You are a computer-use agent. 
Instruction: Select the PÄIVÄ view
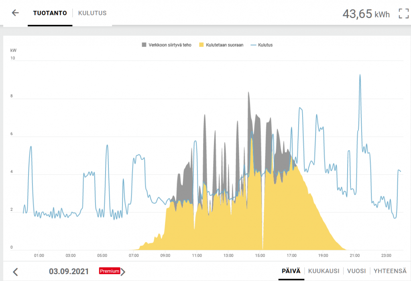pyautogui.click(x=291, y=271)
